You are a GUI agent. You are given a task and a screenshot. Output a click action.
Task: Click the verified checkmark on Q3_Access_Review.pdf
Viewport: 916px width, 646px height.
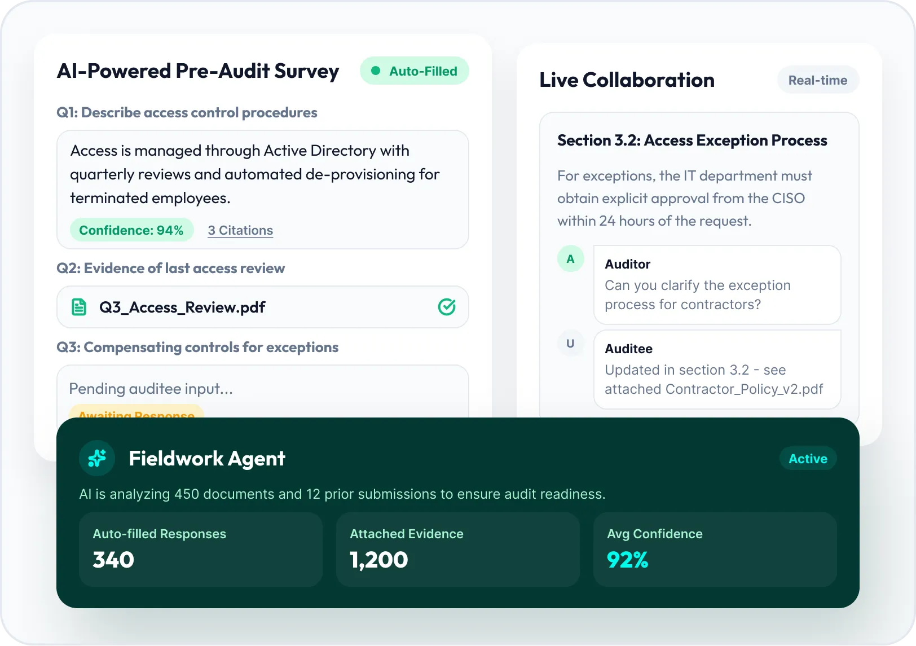(x=447, y=307)
